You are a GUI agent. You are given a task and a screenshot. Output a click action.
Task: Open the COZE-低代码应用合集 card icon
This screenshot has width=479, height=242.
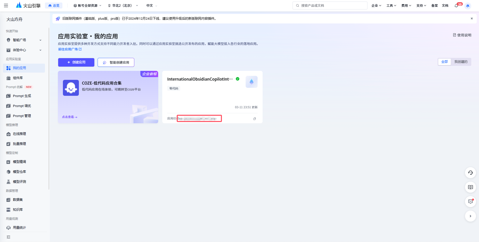point(71,88)
